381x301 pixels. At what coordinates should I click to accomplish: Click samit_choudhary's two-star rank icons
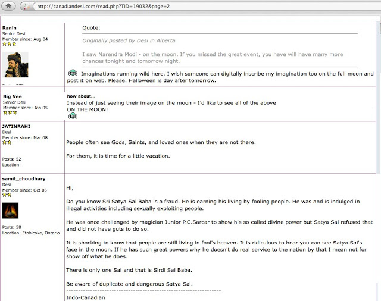[x=7, y=195]
